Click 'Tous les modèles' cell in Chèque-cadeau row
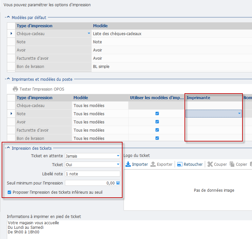Viewport: 252px width, 239px height. click(100, 105)
